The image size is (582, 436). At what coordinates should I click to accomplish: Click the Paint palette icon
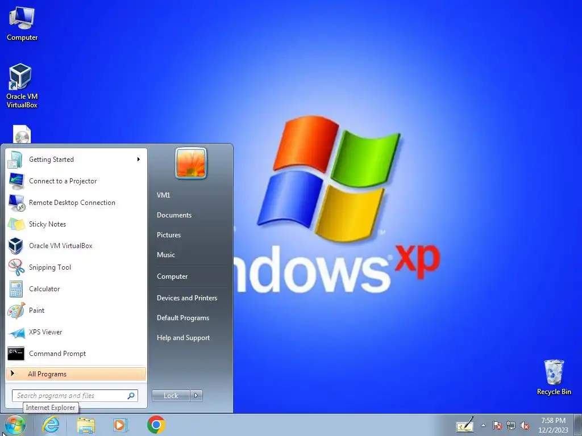(x=15, y=311)
